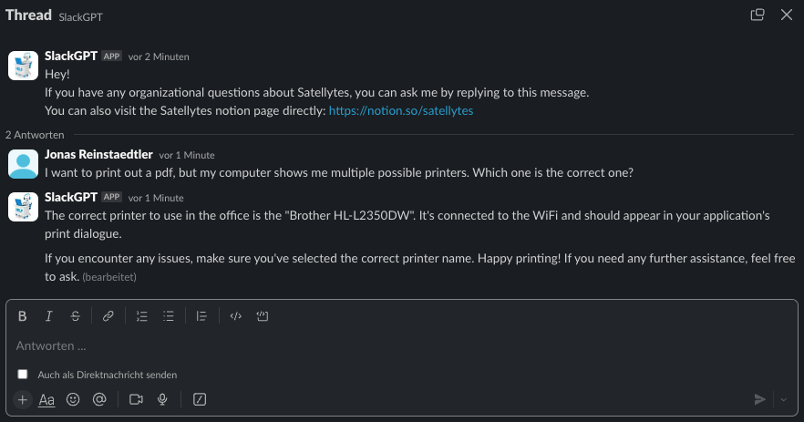
Task: Record an audio clip with microphone
Action: tap(163, 399)
